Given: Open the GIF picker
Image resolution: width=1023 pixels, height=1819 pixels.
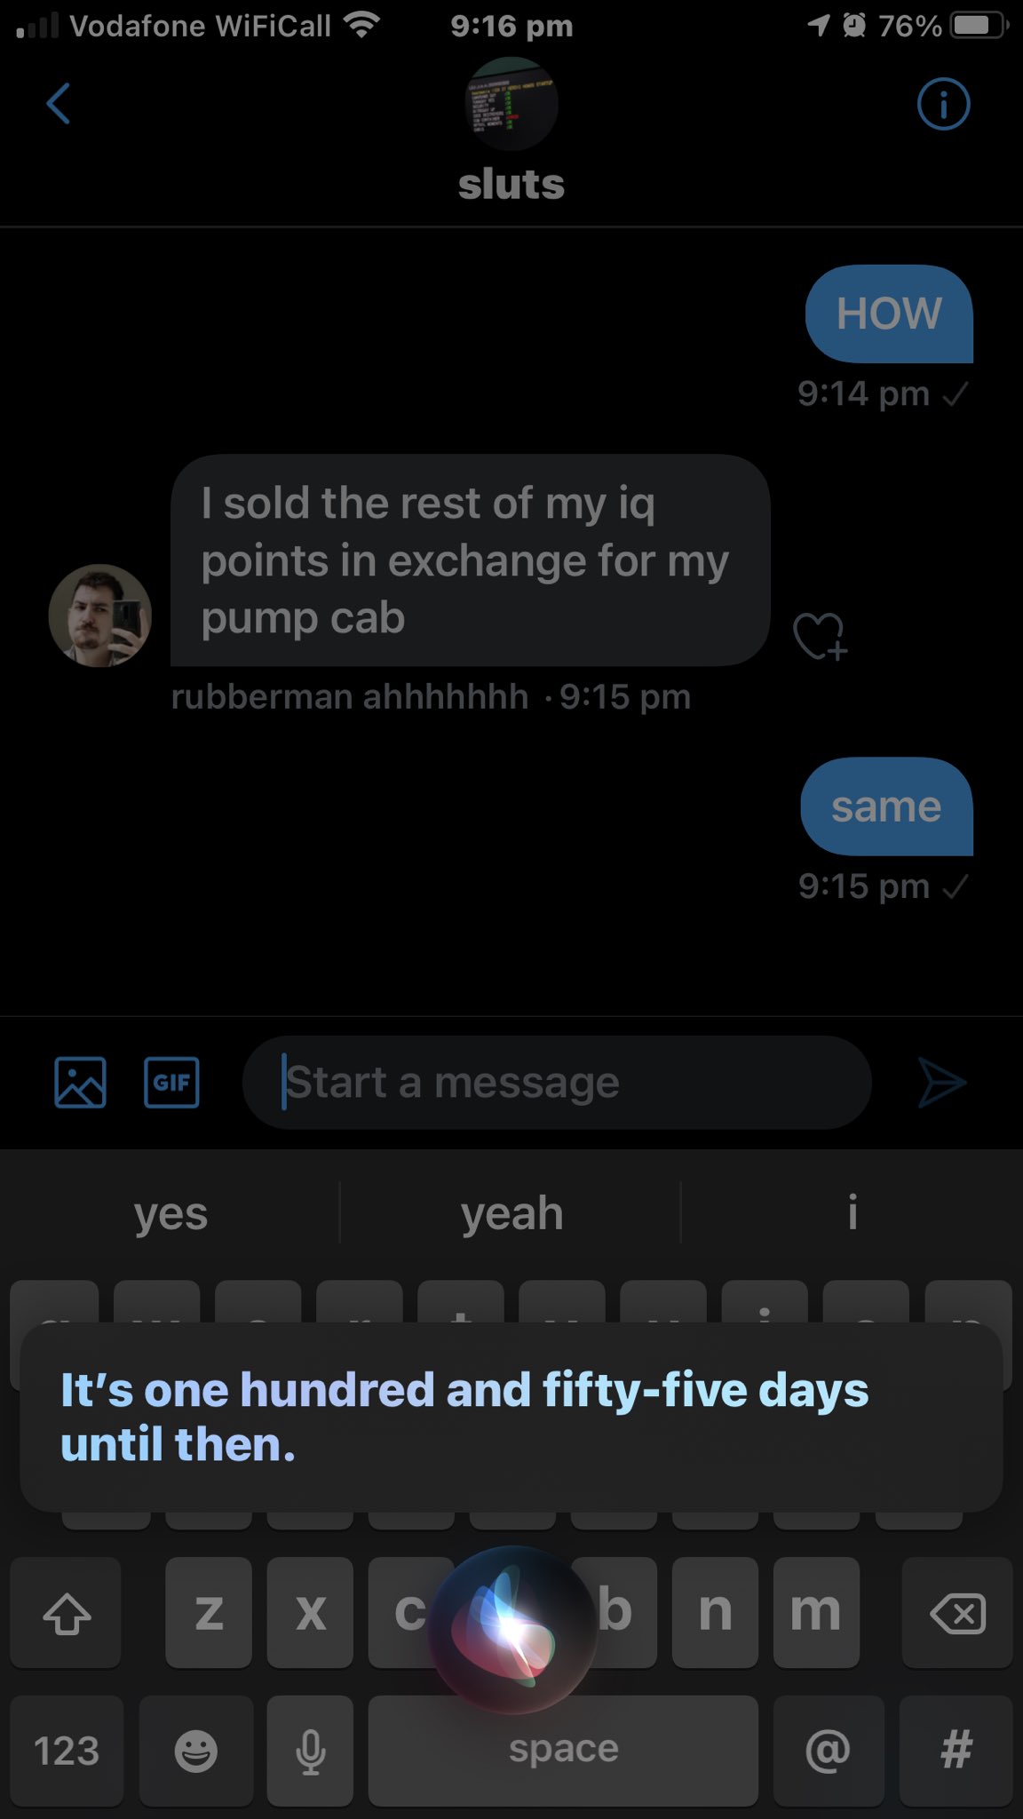Looking at the screenshot, I should 171,1082.
